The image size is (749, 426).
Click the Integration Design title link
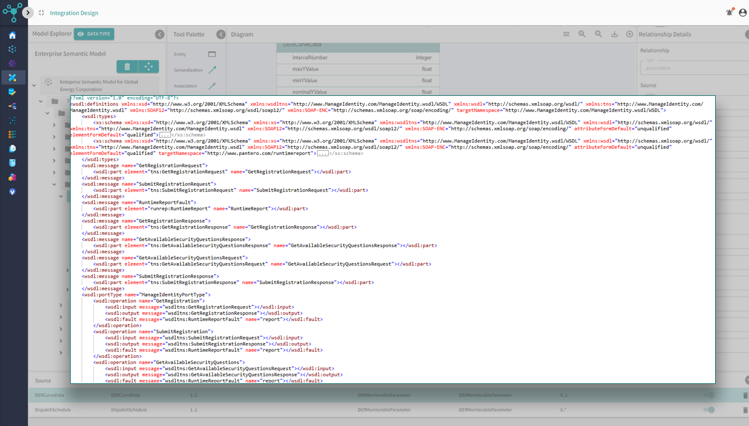tap(74, 13)
